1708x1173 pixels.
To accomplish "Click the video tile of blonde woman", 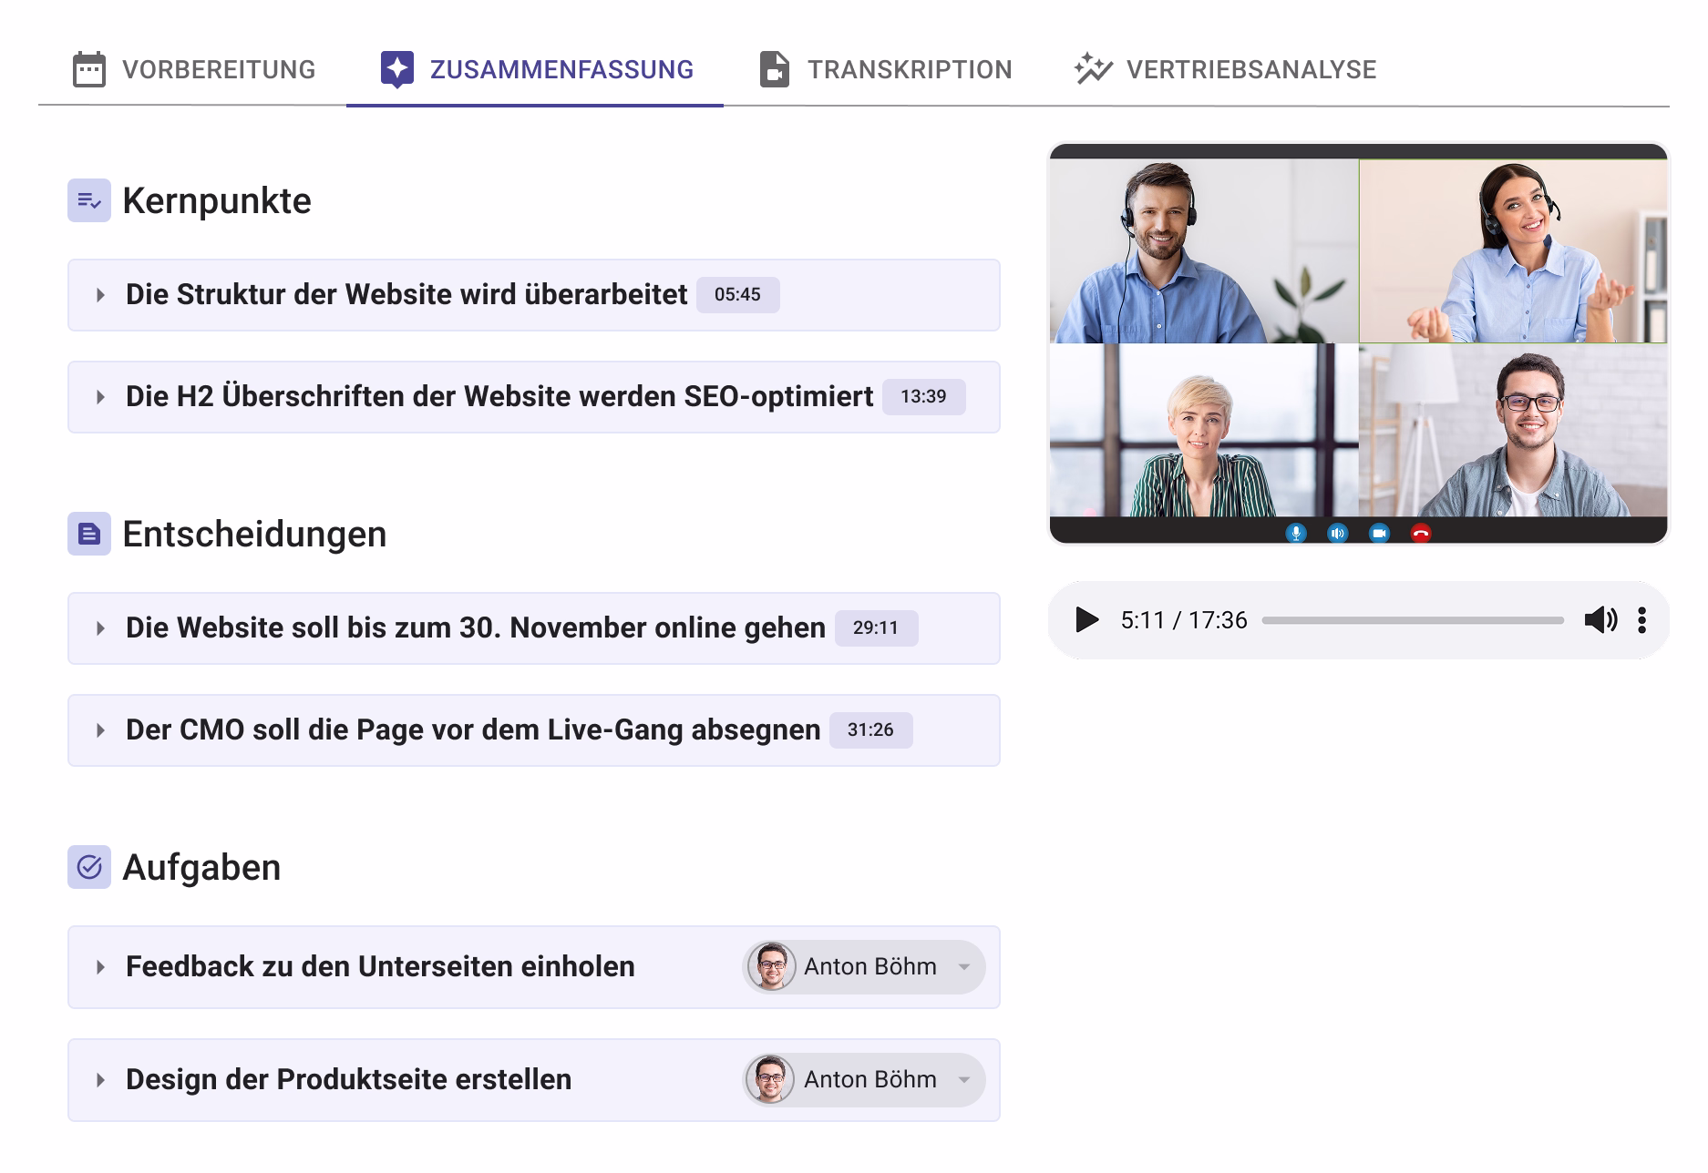I will click(x=1204, y=430).
